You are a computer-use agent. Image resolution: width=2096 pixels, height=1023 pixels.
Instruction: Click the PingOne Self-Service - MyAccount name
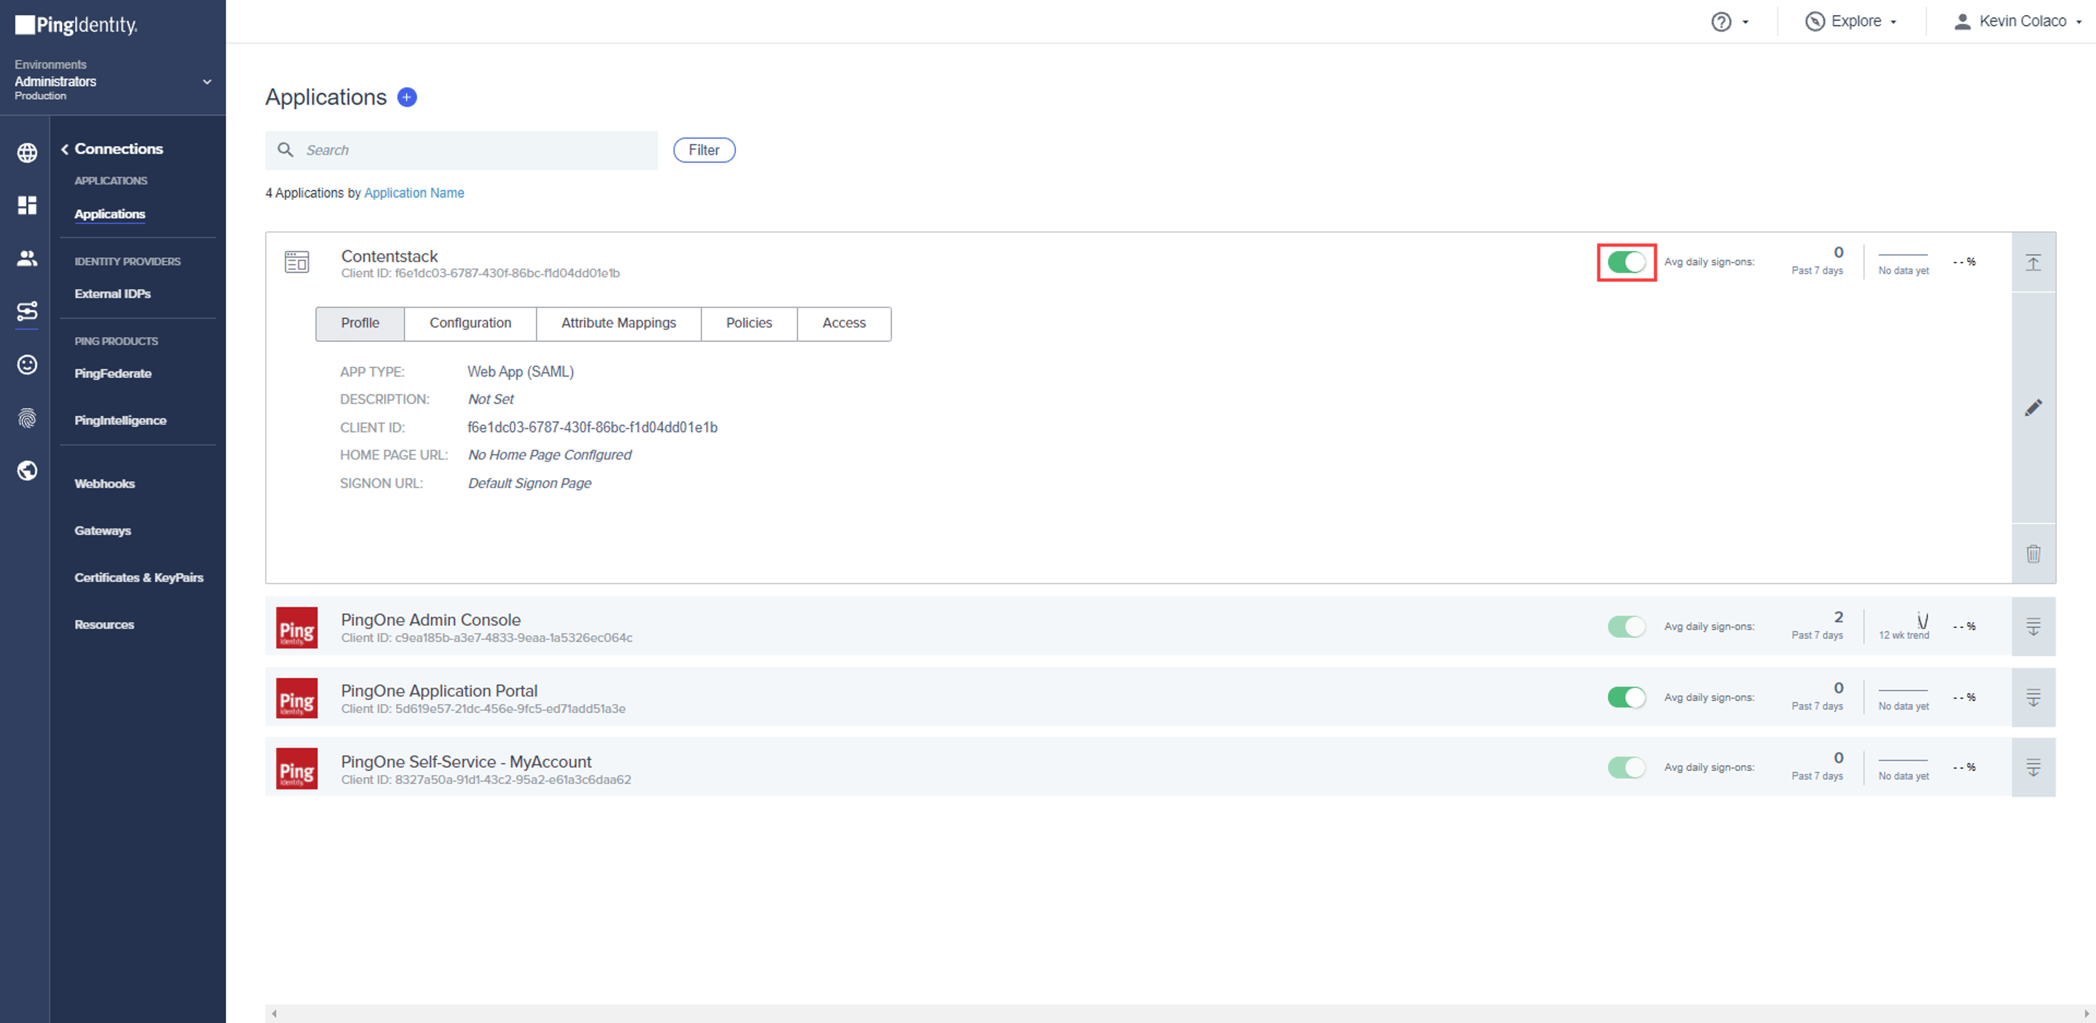(x=466, y=762)
